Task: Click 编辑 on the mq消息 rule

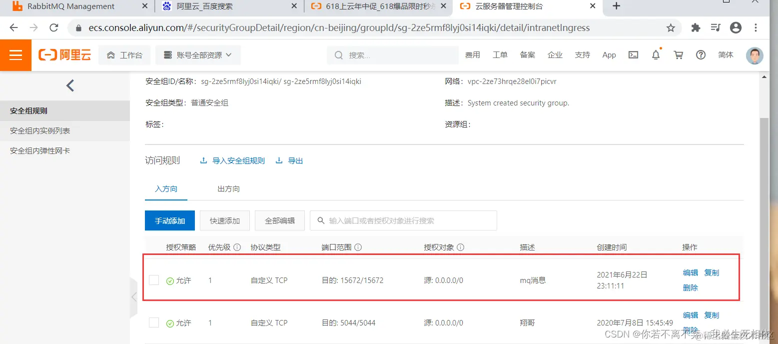Action: tap(690, 272)
